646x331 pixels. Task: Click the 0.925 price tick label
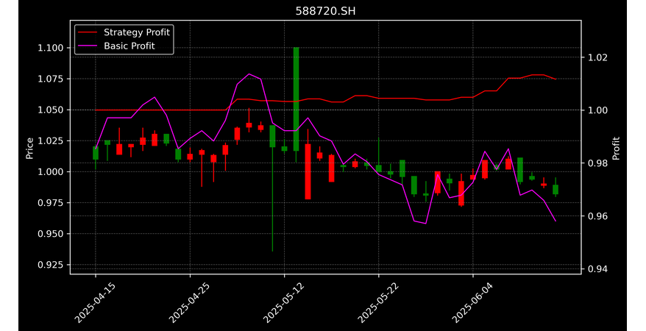(51, 265)
